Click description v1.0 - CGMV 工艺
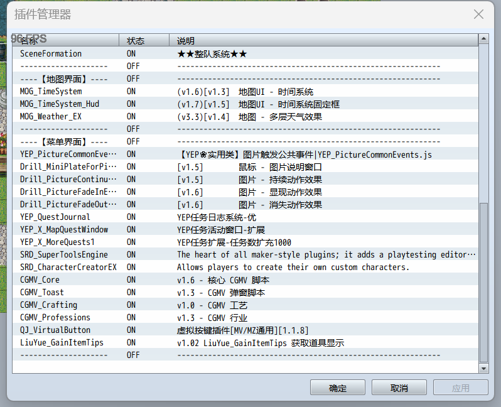Image resolution: width=501 pixels, height=407 pixels. [212, 305]
